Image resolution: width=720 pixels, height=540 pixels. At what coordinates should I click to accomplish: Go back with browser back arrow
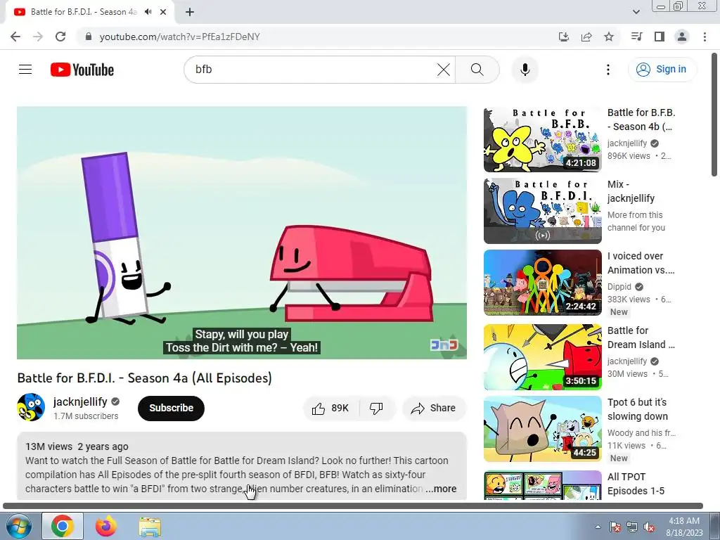click(15, 37)
